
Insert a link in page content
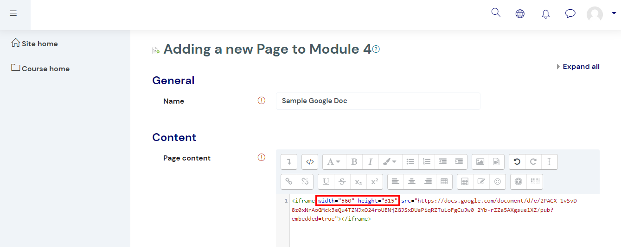[x=289, y=182]
